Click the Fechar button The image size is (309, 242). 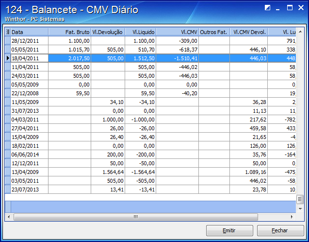click(280, 230)
